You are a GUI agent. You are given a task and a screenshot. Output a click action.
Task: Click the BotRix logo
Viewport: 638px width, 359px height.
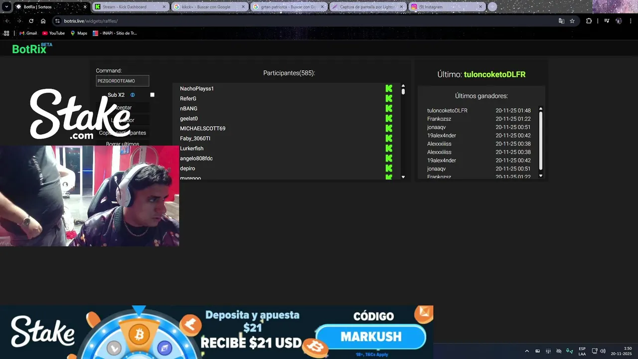[32, 48]
